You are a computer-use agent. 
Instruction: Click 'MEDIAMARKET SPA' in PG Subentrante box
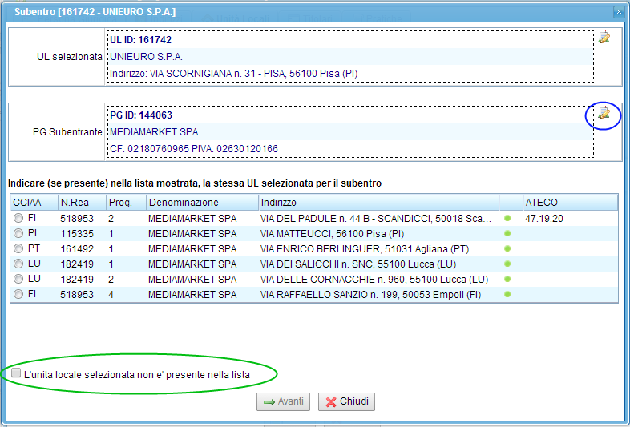pyautogui.click(x=154, y=132)
